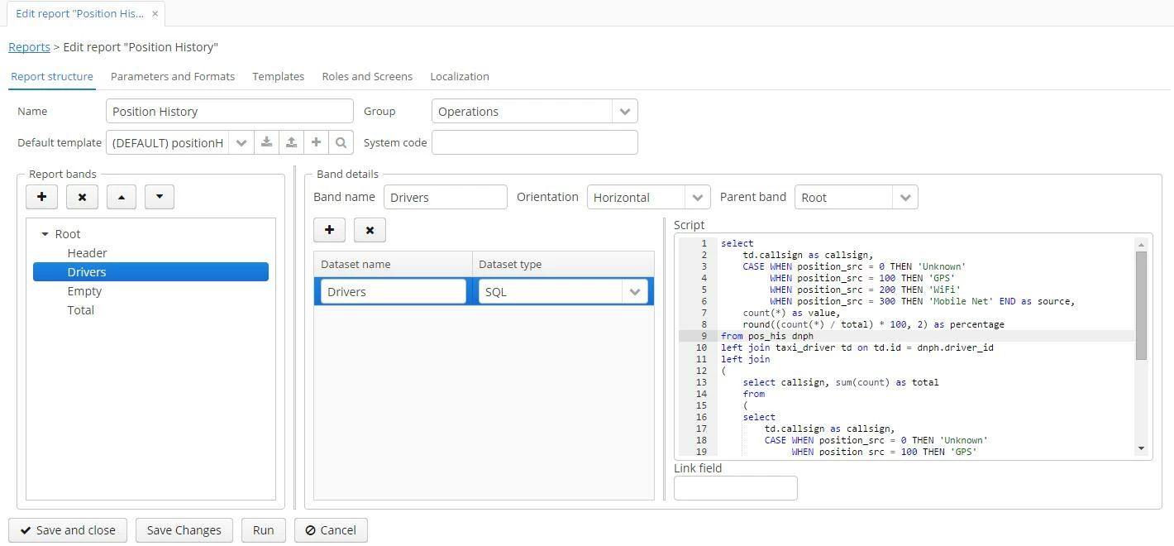Place cursor on "from pos_his dnph" line
1174x546 pixels.
(x=767, y=336)
